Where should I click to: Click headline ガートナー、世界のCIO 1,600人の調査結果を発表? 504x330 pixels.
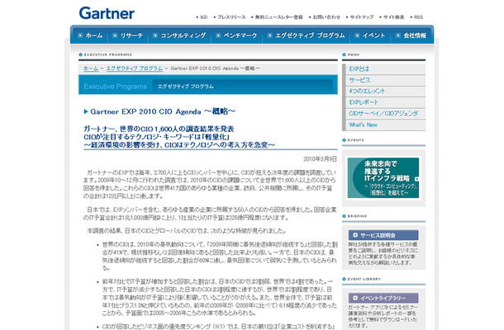159,129
